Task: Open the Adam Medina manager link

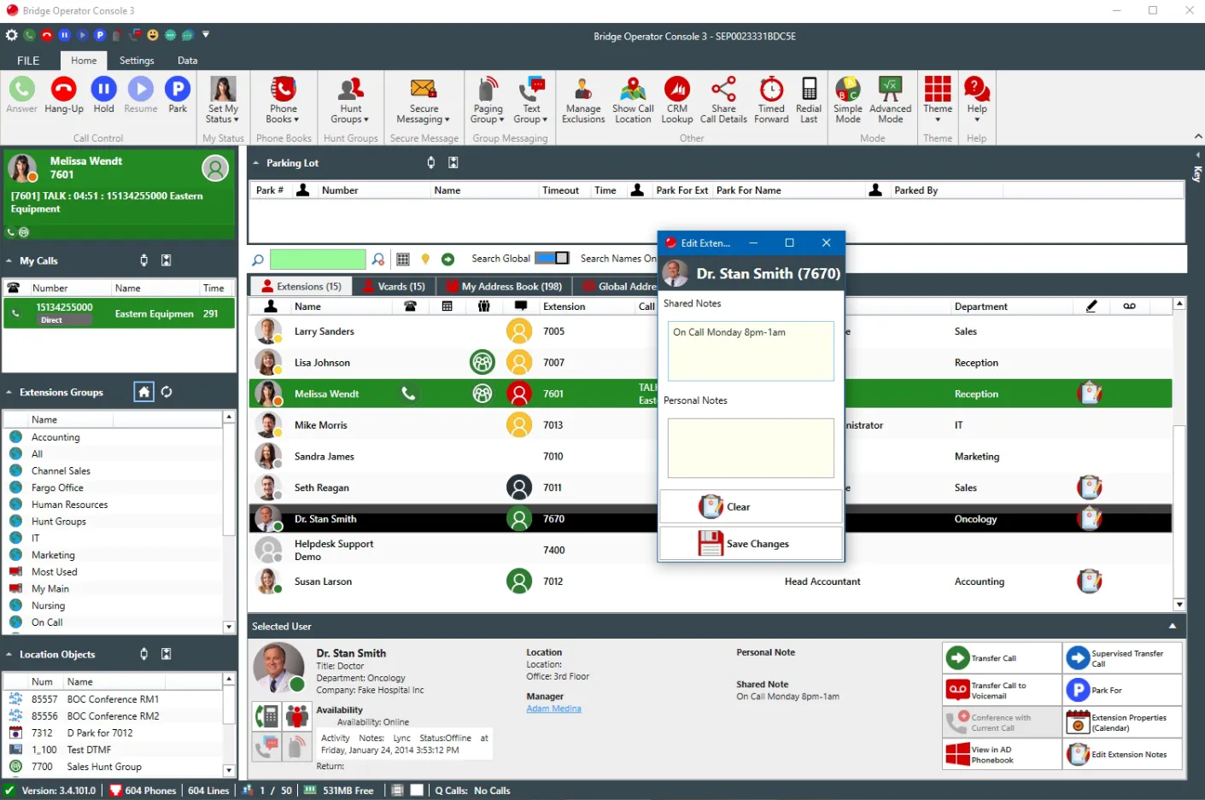Action: (x=553, y=709)
